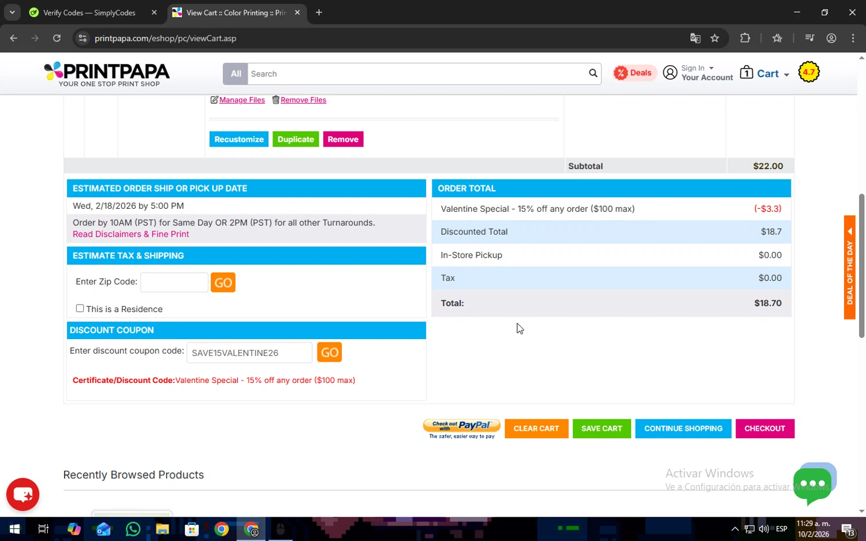Open Chrome three-dot menu

pyautogui.click(x=853, y=38)
